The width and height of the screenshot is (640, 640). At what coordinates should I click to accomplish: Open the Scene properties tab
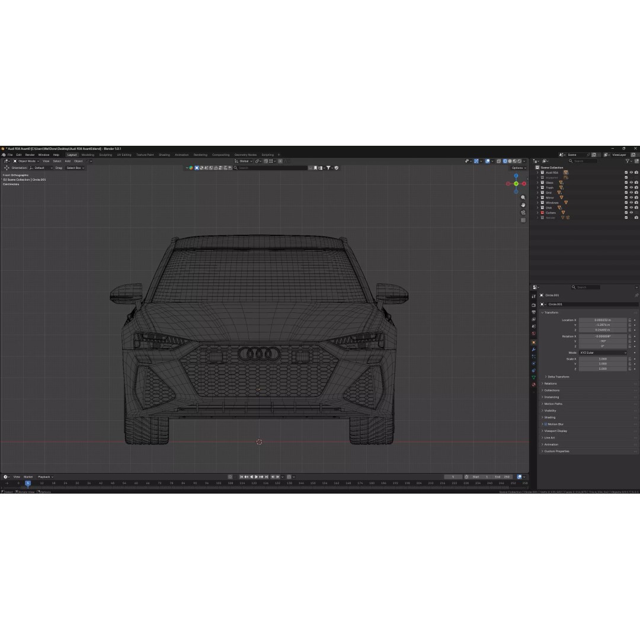(x=533, y=326)
